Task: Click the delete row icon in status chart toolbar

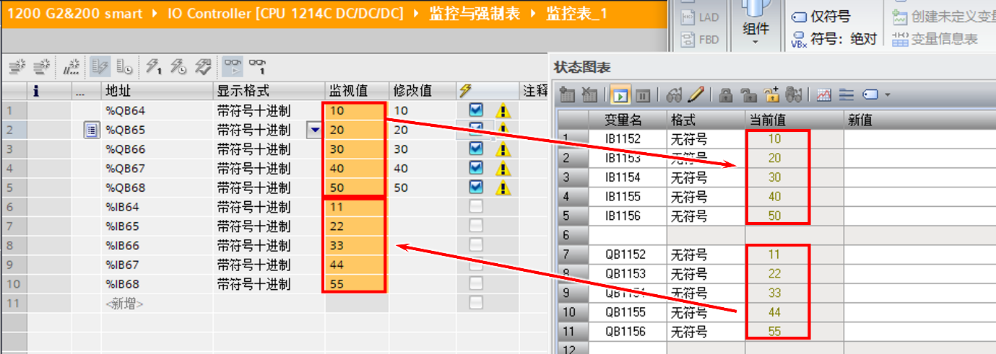Action: coord(589,94)
